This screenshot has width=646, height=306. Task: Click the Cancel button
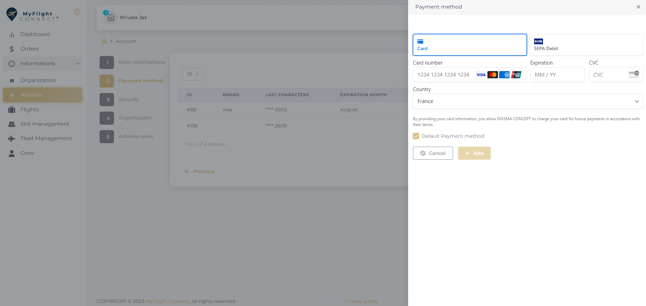[x=432, y=153]
